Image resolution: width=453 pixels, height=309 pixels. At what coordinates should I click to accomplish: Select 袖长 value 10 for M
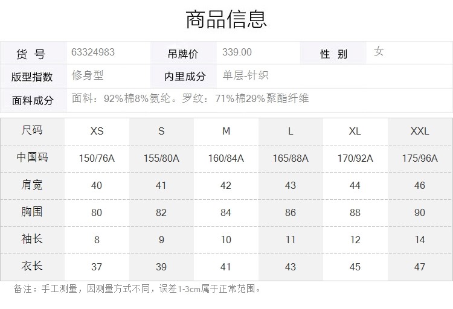(226, 240)
